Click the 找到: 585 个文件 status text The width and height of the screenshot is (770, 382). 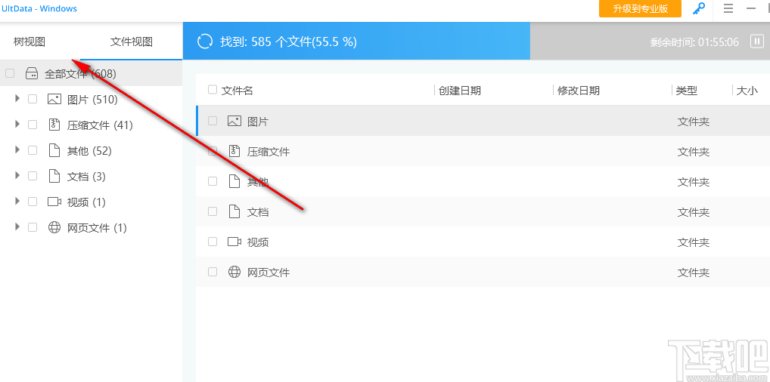click(288, 42)
